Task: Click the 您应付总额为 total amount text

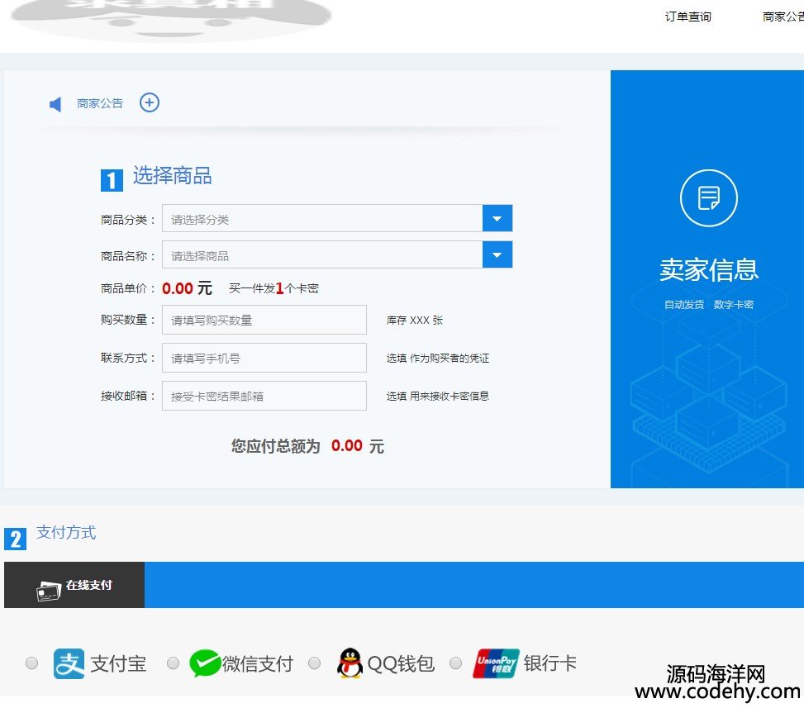Action: coord(275,446)
